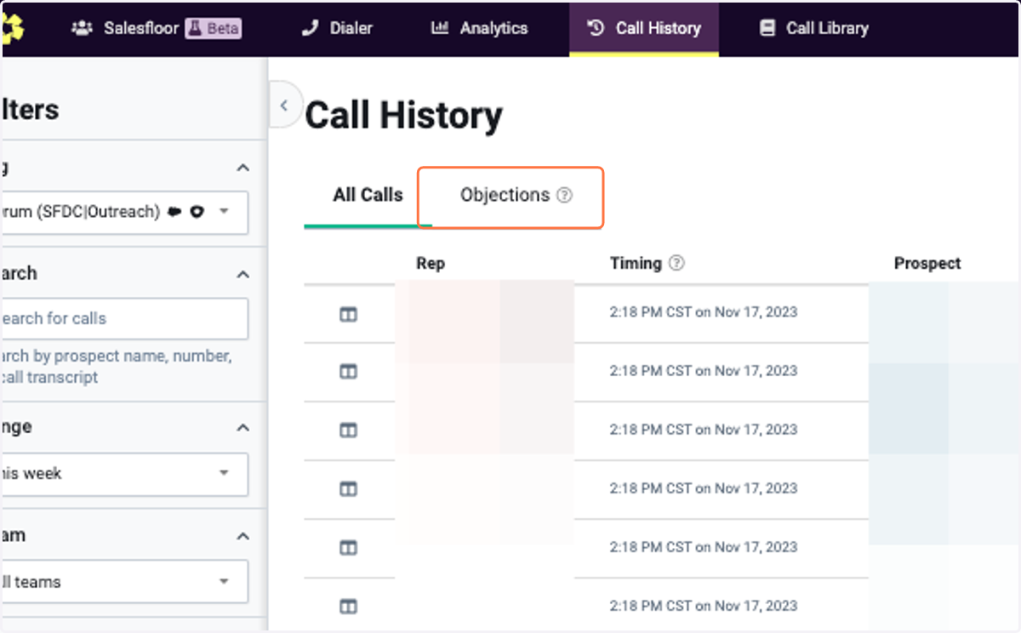Select the Call History tab
The width and height of the screenshot is (1021, 633).
tap(644, 28)
